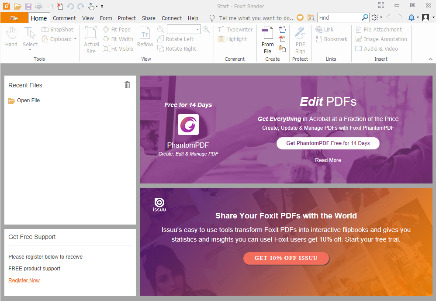Switch to the View tab

coord(88,18)
